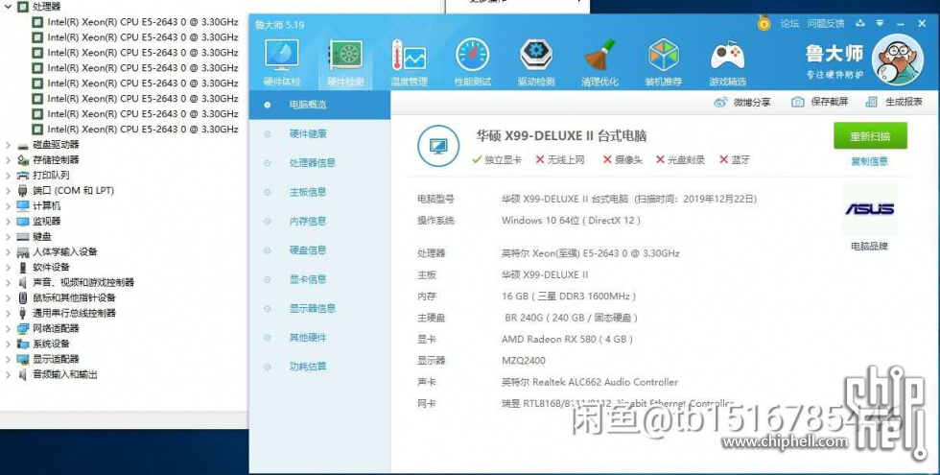Image resolution: width=940 pixels, height=475 pixels.
Task: Click the 复制信息 link
Action: pos(869,161)
